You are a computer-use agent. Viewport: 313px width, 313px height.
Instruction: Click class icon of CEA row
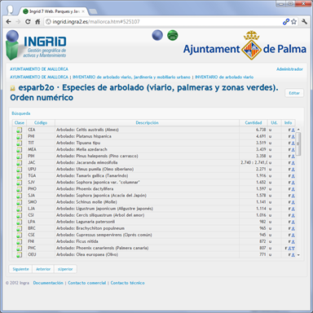(x=19, y=130)
